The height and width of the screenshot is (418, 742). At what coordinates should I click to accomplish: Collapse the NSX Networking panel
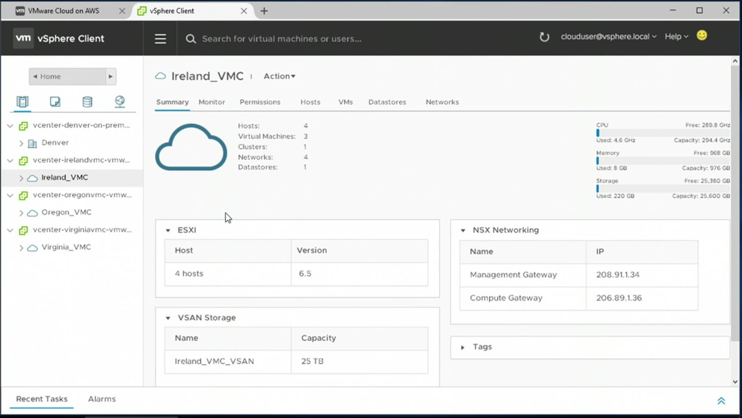(x=463, y=231)
